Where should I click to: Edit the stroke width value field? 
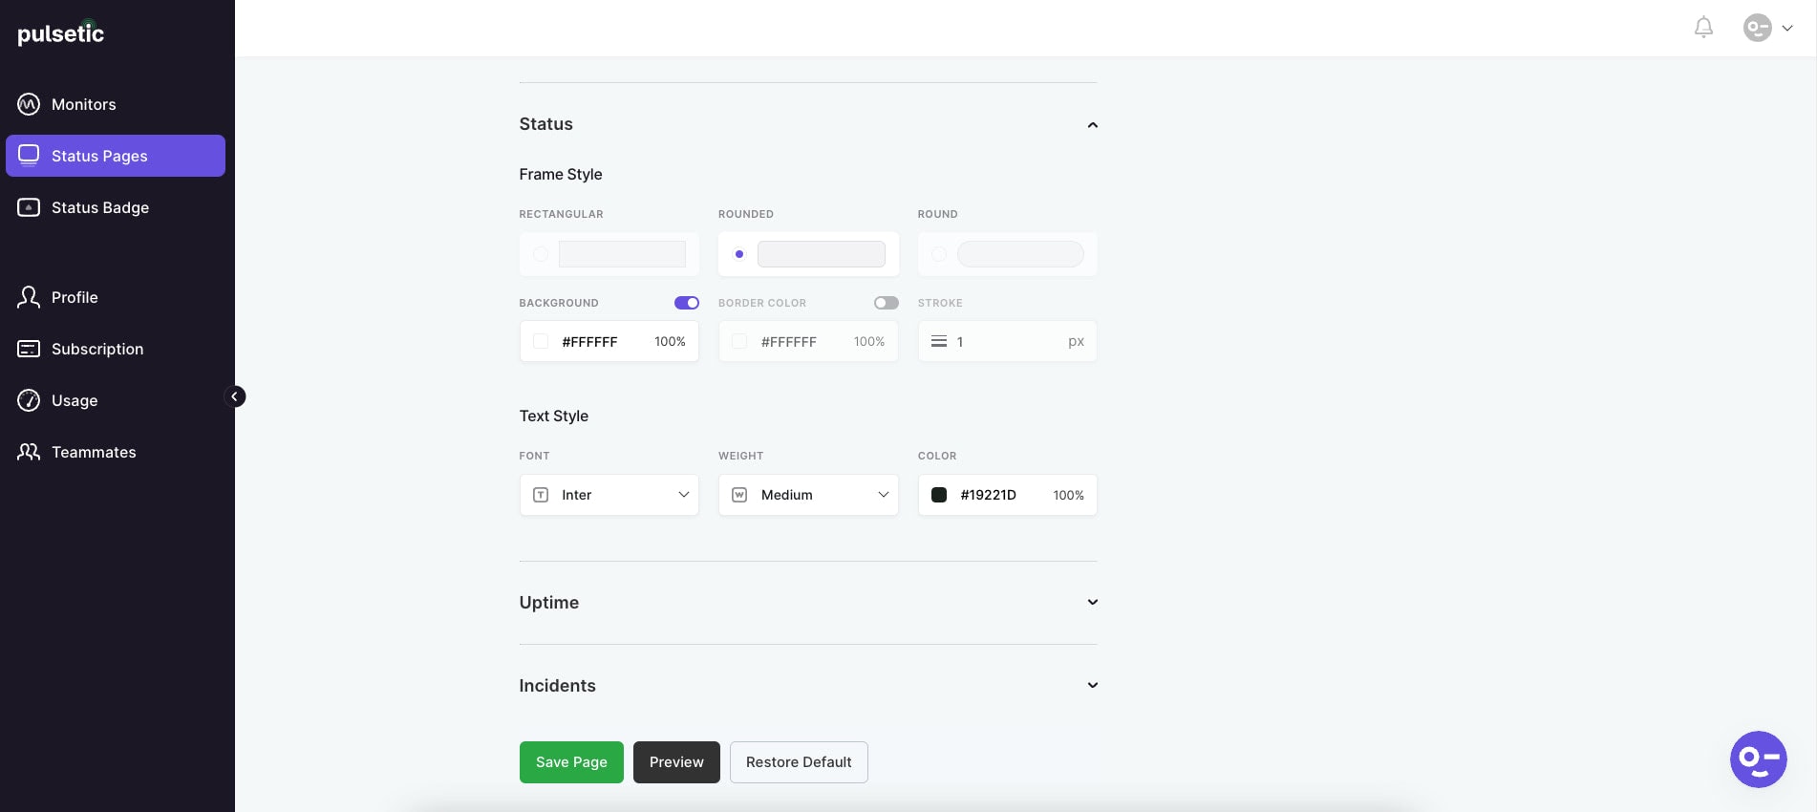click(1008, 341)
